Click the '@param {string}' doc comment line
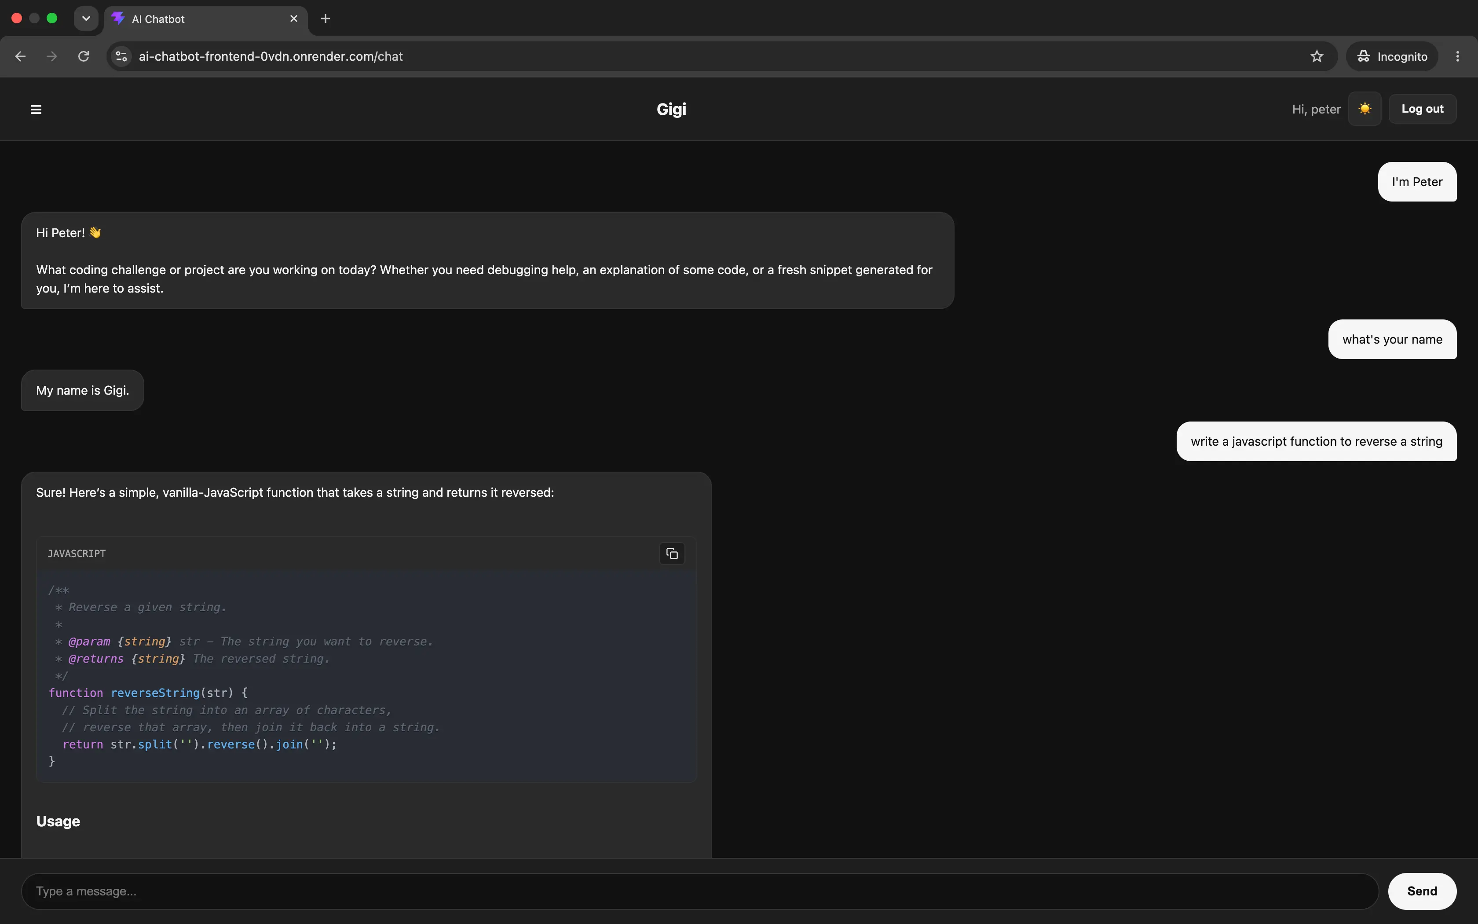Viewport: 1478px width, 924px height. pos(244,642)
